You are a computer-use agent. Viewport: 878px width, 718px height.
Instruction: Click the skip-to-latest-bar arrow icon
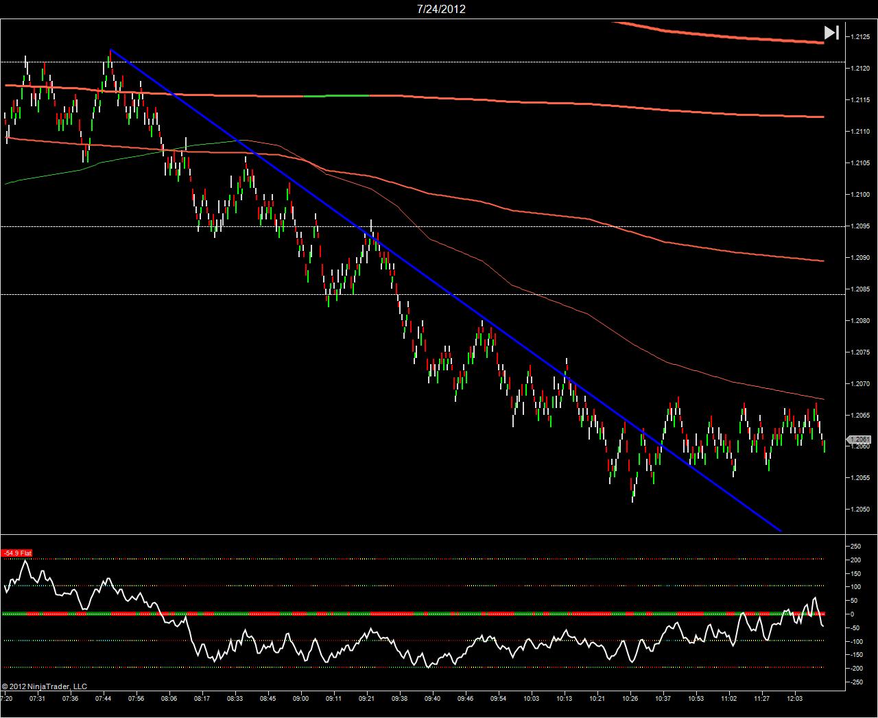click(831, 33)
